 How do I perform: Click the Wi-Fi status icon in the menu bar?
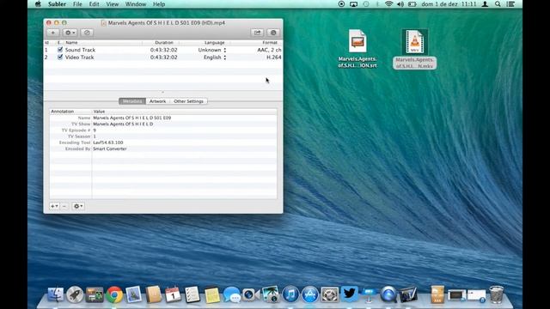point(388,4)
